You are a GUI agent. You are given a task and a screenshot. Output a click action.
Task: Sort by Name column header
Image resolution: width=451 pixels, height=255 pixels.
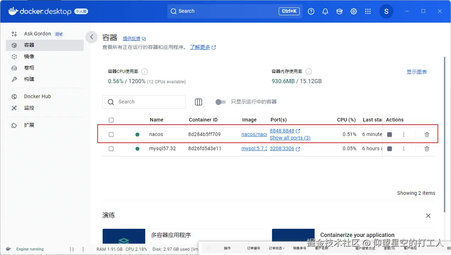click(x=157, y=120)
